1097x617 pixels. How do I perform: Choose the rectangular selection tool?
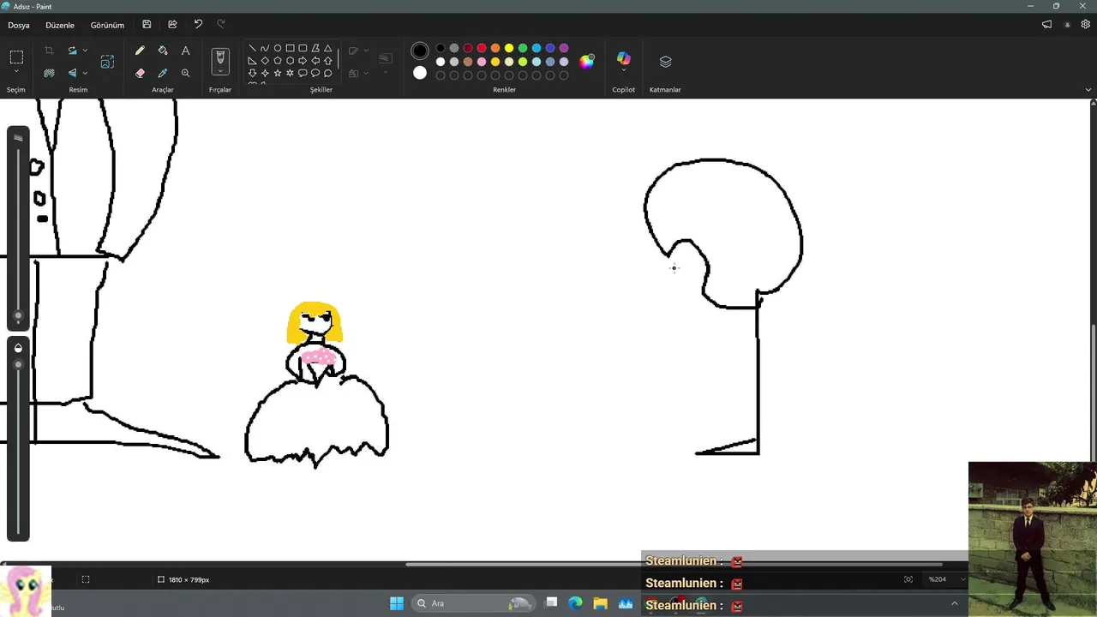click(16, 57)
